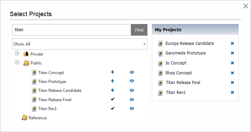Viewport: 251px width, 132px height.
Task: Add Titan Release Candidate via plus icon
Action: (112, 90)
